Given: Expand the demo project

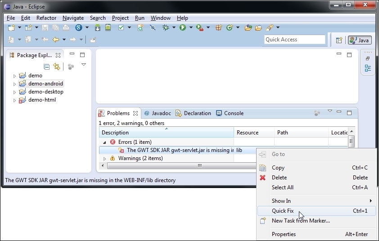Looking at the screenshot, I should 14,76.
